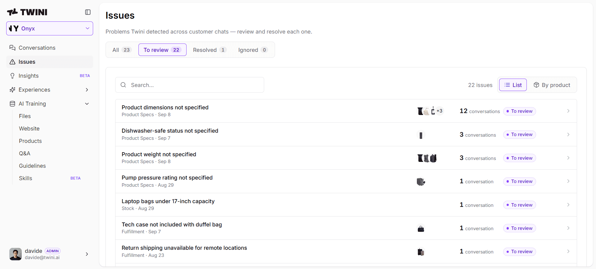Image resolution: width=596 pixels, height=269 pixels.
Task: Click davide's profile avatar
Action: pyautogui.click(x=16, y=254)
